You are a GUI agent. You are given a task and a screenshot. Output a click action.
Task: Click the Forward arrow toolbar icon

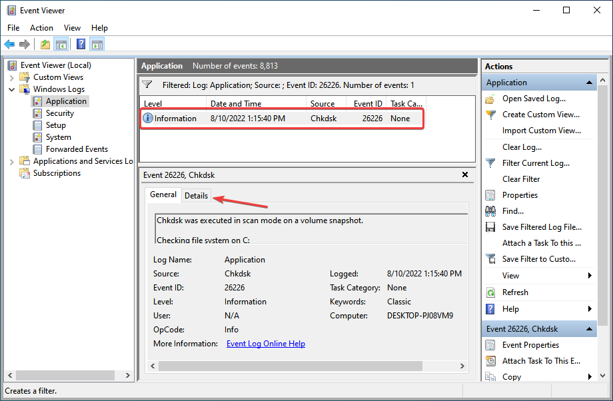(x=25, y=44)
